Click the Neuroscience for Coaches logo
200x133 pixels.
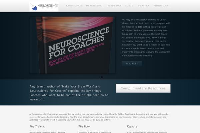pyautogui.click(x=44, y=7)
